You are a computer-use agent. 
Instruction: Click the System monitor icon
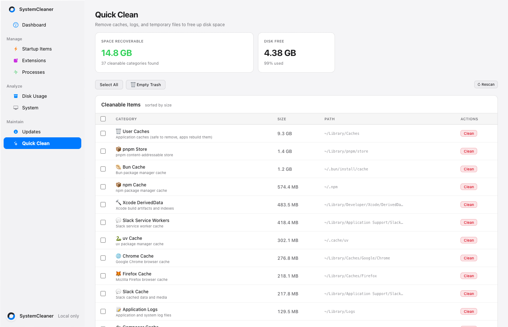(16, 108)
